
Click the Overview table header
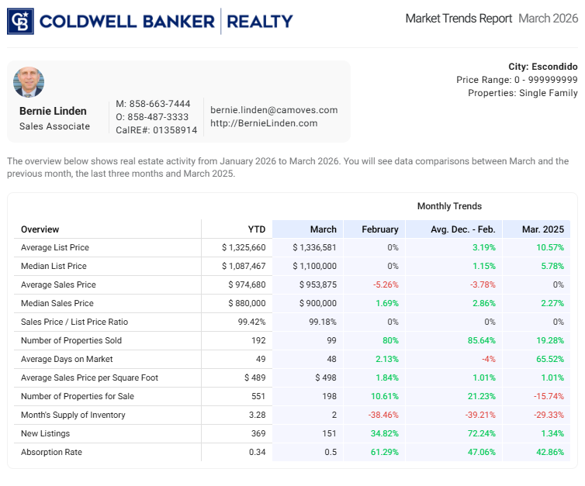click(x=40, y=229)
